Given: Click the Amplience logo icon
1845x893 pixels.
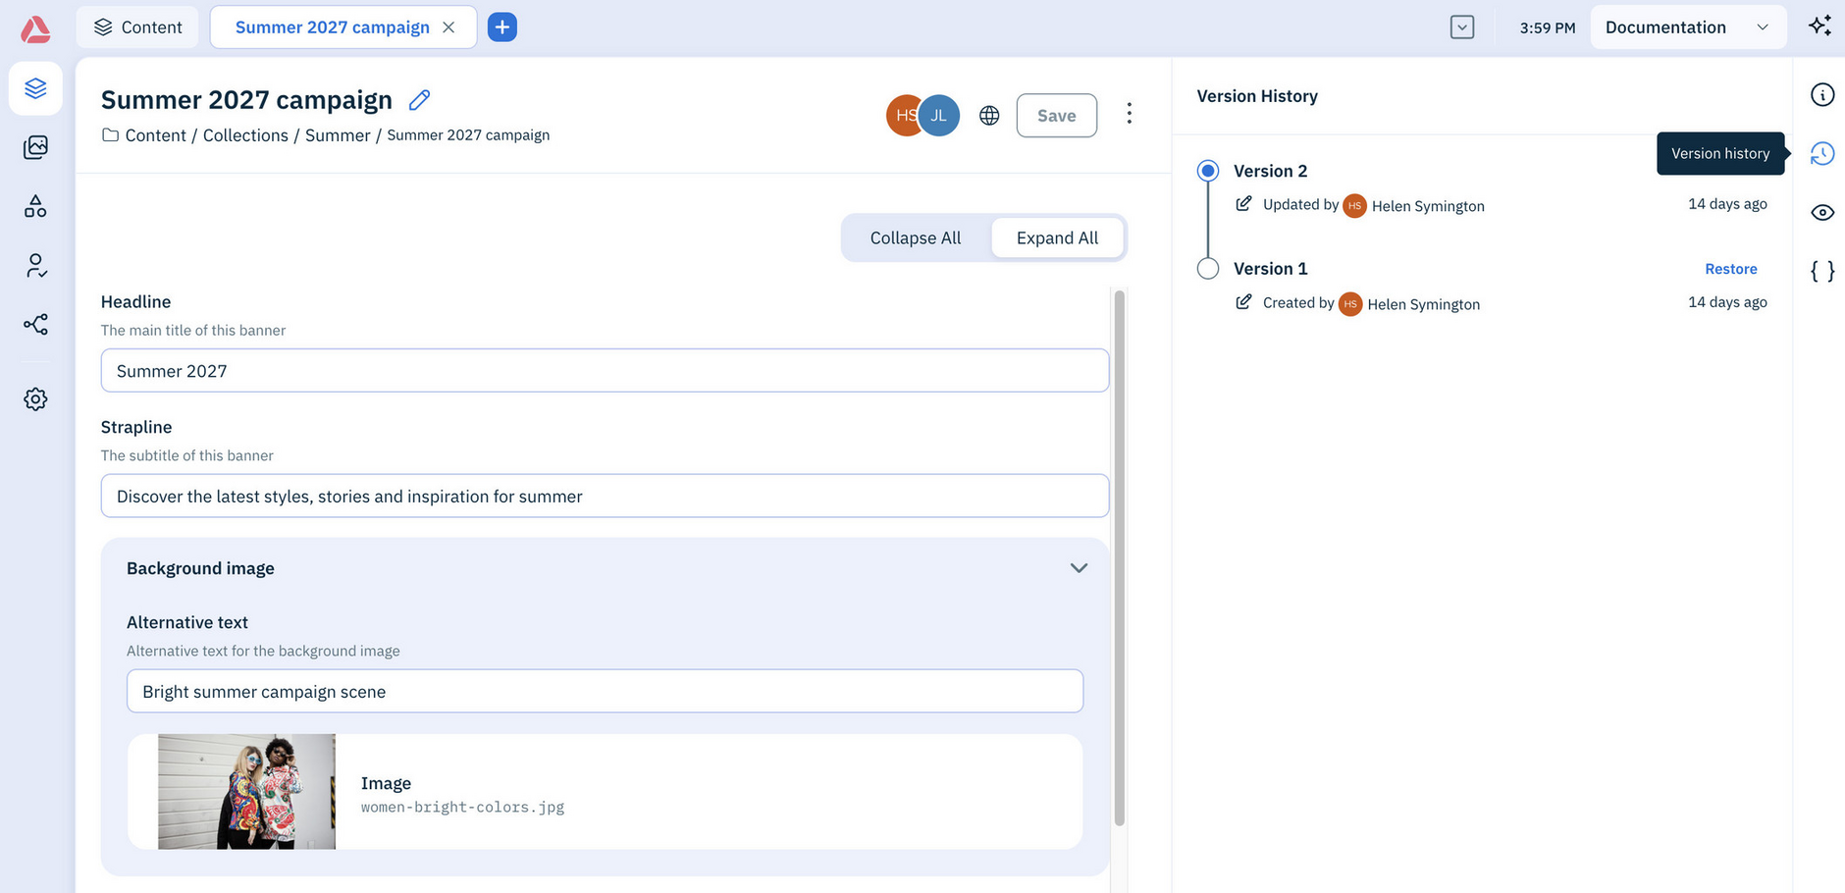Looking at the screenshot, I should [35, 29].
